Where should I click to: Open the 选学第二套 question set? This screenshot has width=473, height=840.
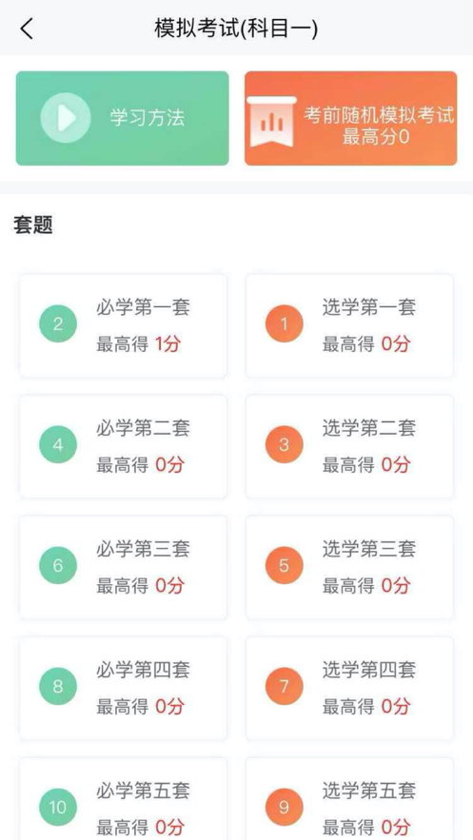point(350,447)
